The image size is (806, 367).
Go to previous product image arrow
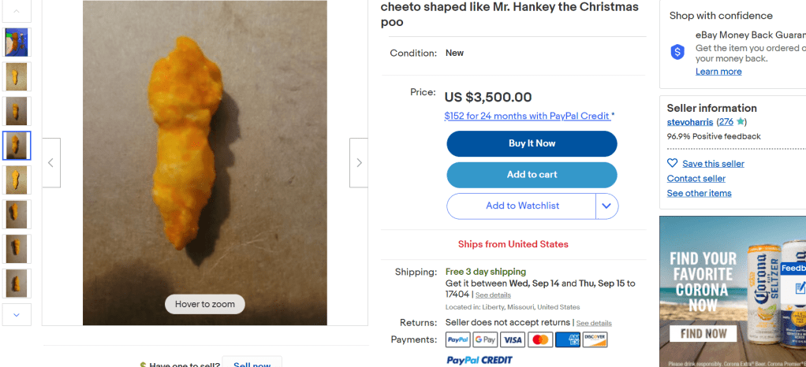click(x=51, y=163)
